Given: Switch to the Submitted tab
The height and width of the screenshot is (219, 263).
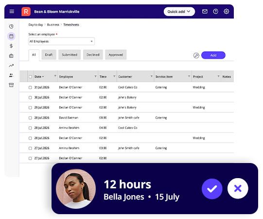Looking at the screenshot, I should tap(70, 55).
